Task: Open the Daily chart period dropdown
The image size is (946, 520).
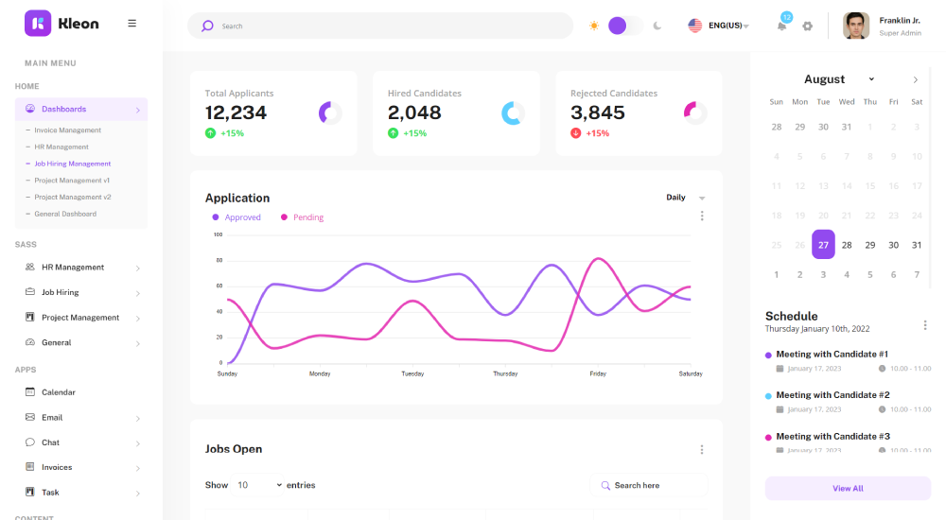Action: point(686,198)
